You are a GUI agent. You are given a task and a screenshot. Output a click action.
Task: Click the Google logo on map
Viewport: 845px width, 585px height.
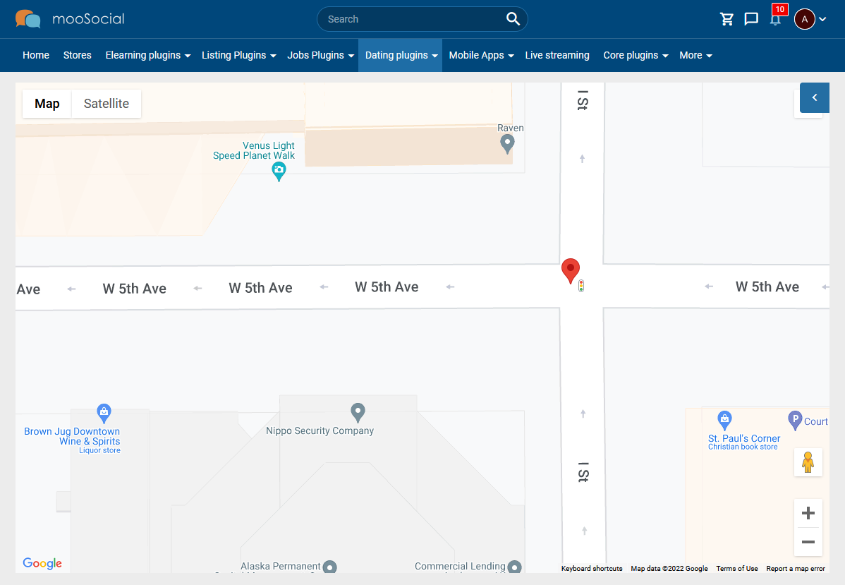[42, 563]
